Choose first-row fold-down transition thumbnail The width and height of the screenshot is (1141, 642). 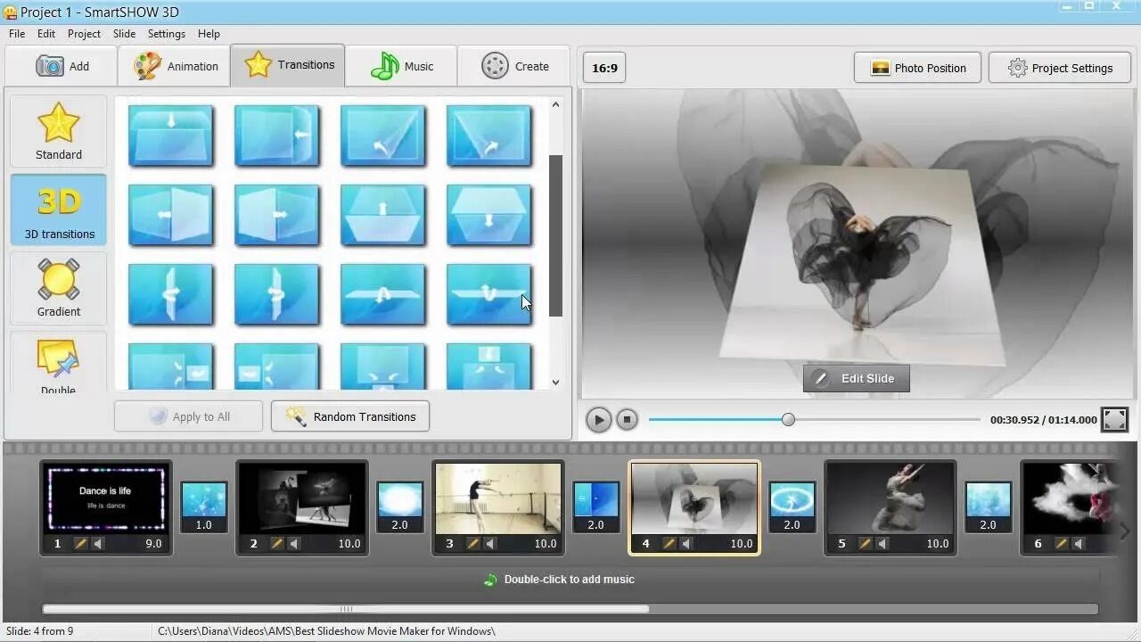click(x=171, y=136)
